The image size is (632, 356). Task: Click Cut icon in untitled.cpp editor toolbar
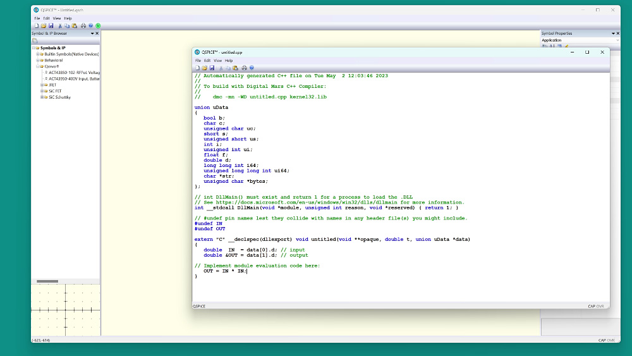tap(221, 68)
